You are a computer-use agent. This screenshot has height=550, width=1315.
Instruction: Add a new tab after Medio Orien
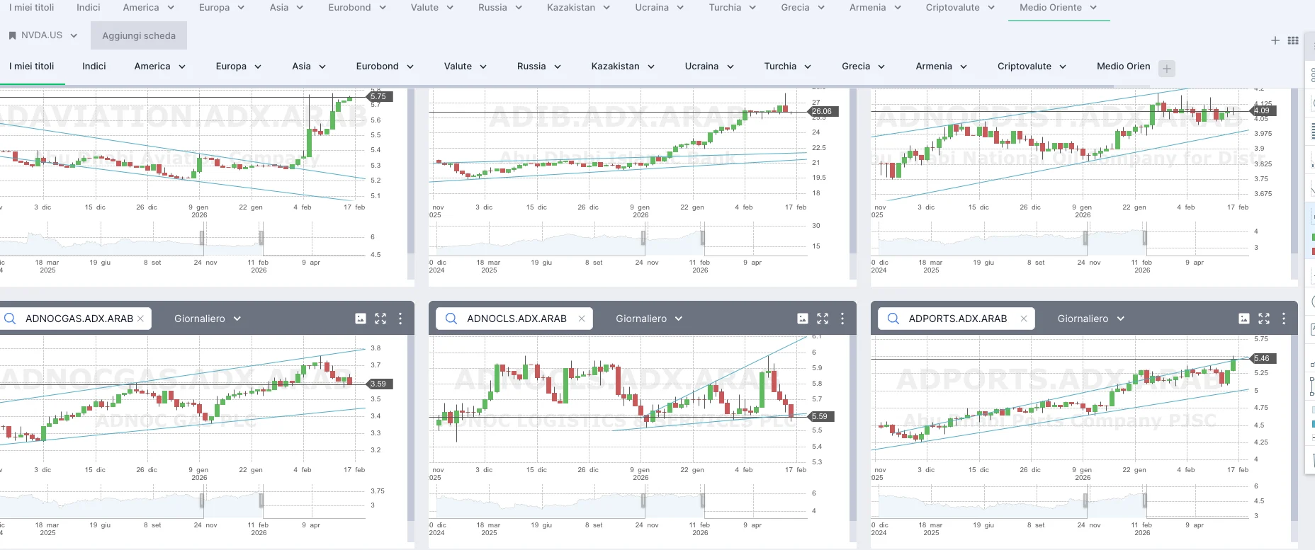click(1167, 69)
